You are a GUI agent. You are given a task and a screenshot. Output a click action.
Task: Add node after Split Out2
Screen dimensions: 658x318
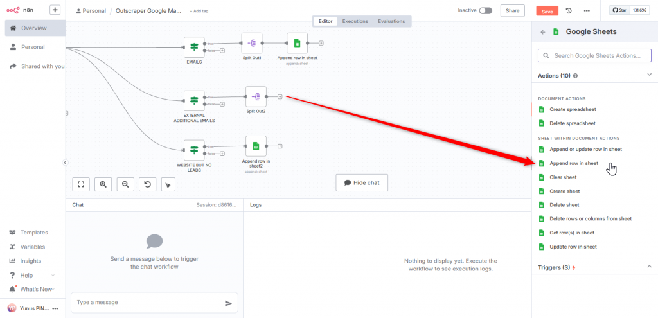pyautogui.click(x=280, y=97)
